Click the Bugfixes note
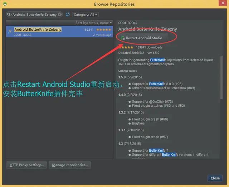 pos(138,123)
